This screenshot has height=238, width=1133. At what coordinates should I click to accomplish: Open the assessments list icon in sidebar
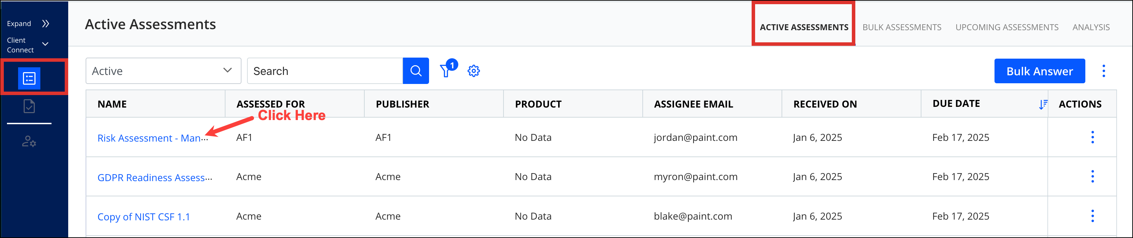29,78
